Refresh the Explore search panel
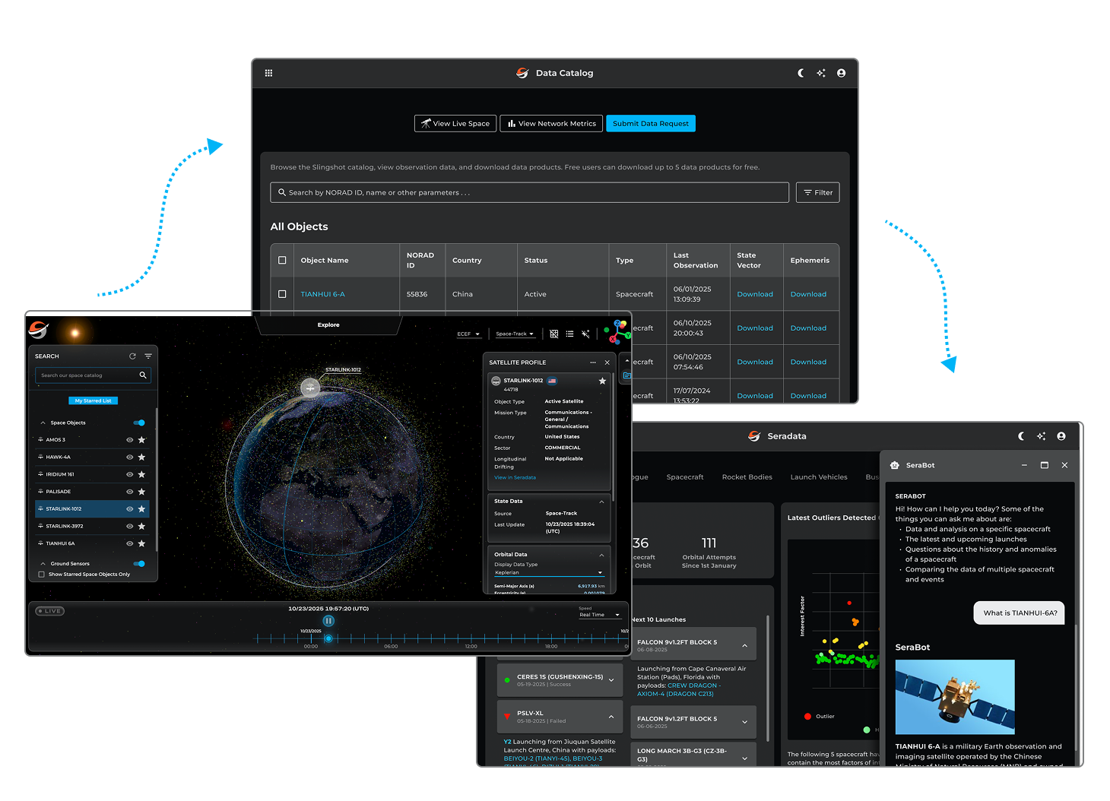 click(132, 356)
